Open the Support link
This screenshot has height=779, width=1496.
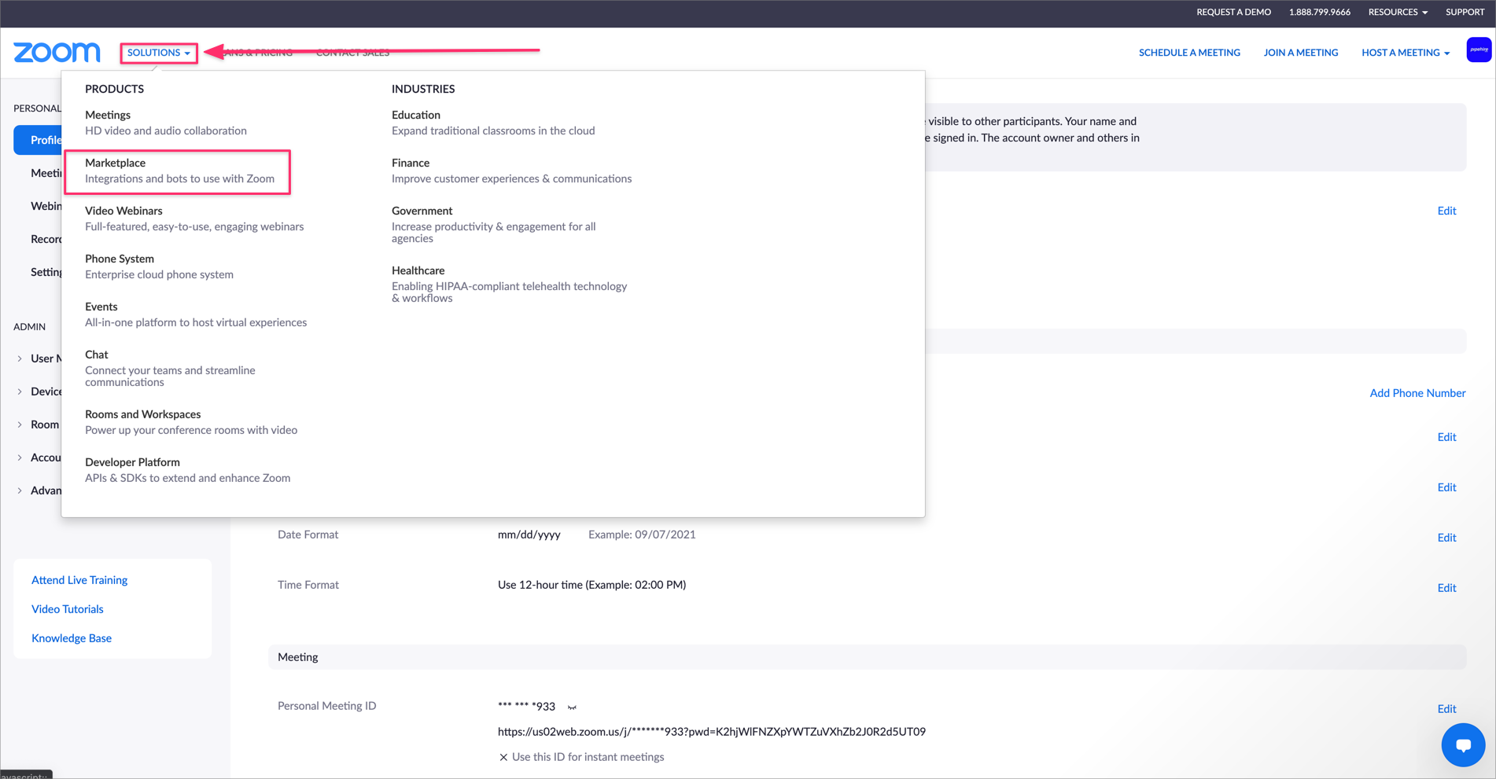(1465, 12)
